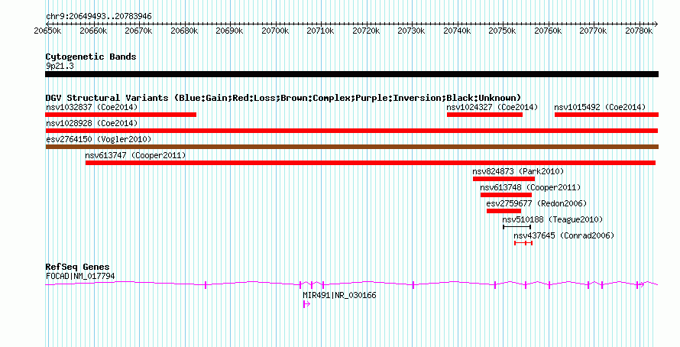Click the FOCAD terminal arrow at 20780k
The image size is (680, 347).
640,284
